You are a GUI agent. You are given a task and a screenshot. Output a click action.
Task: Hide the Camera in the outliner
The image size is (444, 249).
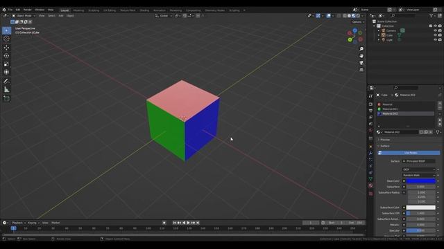(x=435, y=30)
